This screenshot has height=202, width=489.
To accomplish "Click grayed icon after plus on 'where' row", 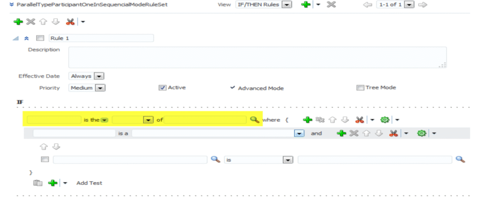I will (320, 120).
